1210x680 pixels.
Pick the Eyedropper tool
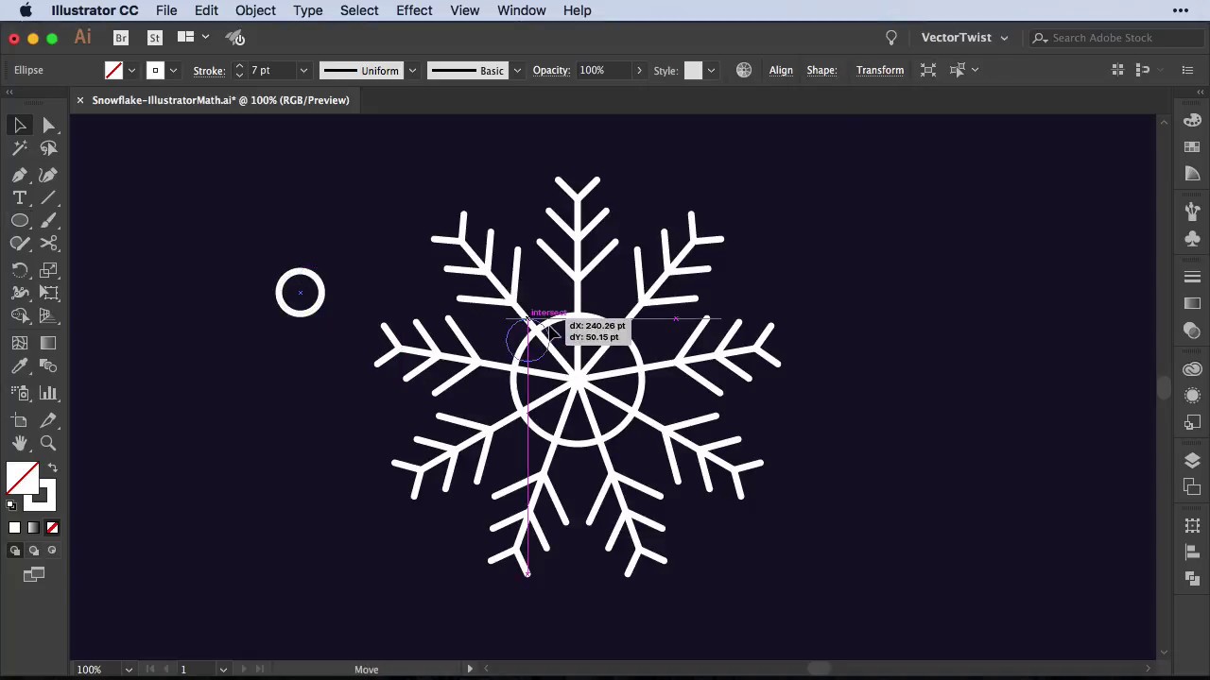coord(20,366)
